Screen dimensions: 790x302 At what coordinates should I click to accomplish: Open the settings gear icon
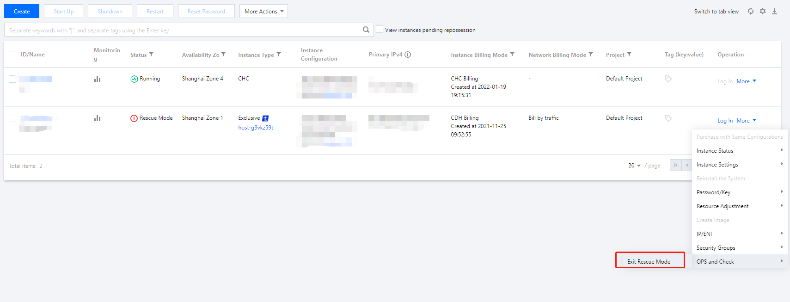pos(763,11)
